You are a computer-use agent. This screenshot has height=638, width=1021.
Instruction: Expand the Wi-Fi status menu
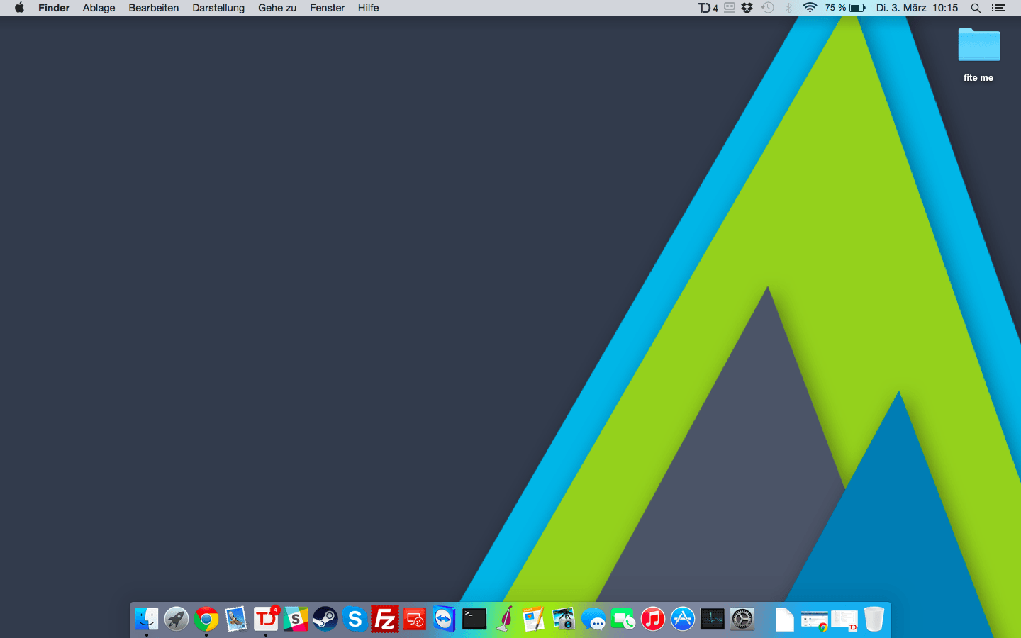pos(810,8)
